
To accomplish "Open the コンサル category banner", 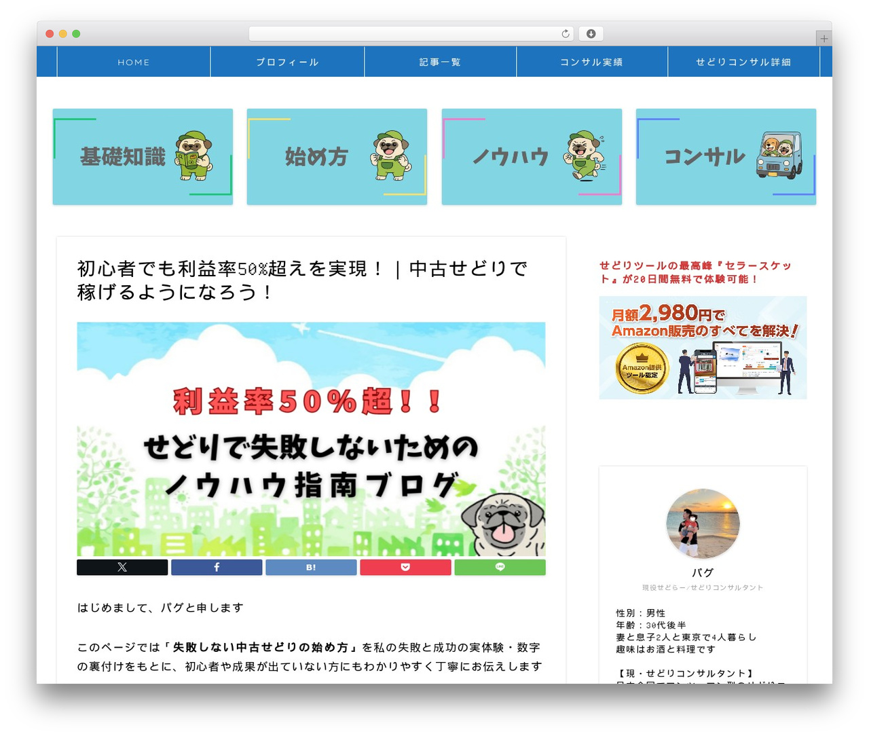I will 726,157.
